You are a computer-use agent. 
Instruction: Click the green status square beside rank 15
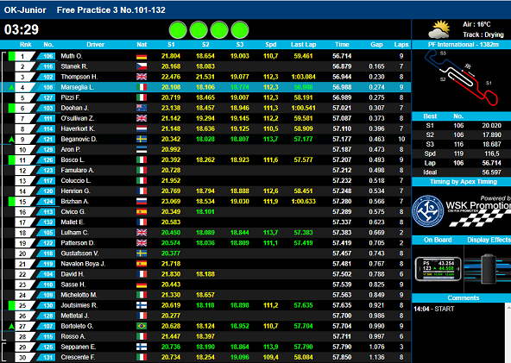point(11,202)
